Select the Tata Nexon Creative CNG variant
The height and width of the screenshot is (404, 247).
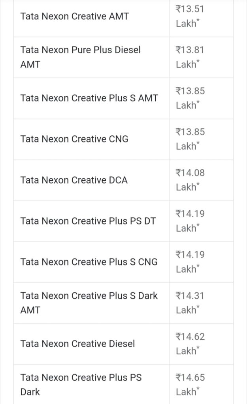click(74, 139)
